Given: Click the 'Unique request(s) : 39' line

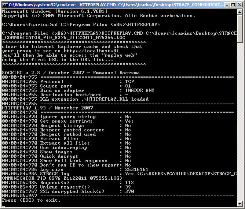Looking at the screenshot, I should pos(66,187).
